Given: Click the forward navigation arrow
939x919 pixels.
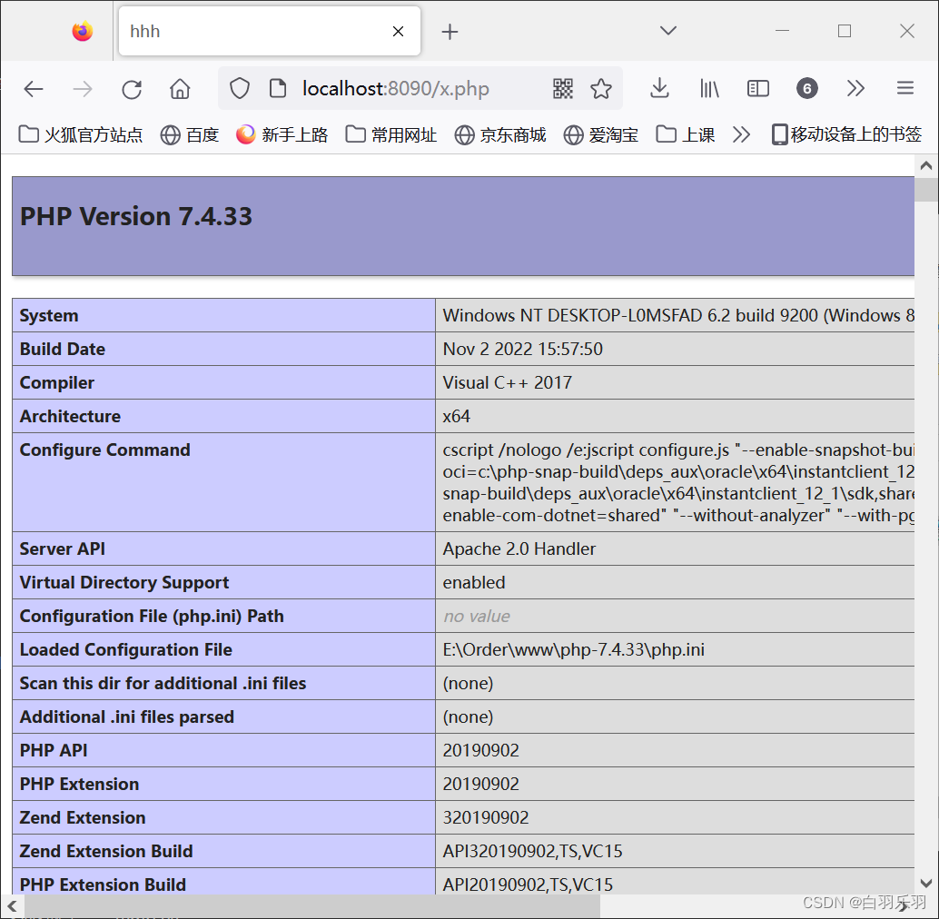Looking at the screenshot, I should pos(82,88).
